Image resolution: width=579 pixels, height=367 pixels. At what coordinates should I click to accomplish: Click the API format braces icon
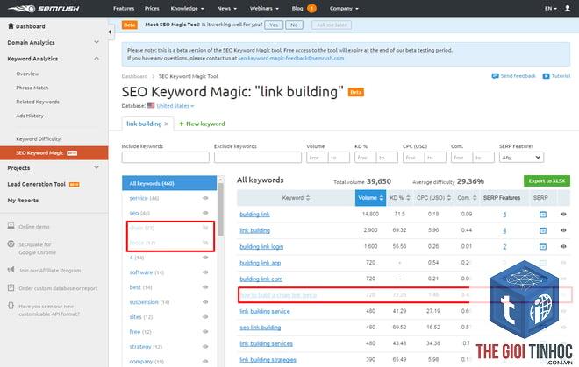pyautogui.click(x=11, y=306)
